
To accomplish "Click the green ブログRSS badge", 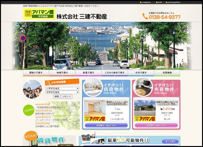I will [29, 110].
